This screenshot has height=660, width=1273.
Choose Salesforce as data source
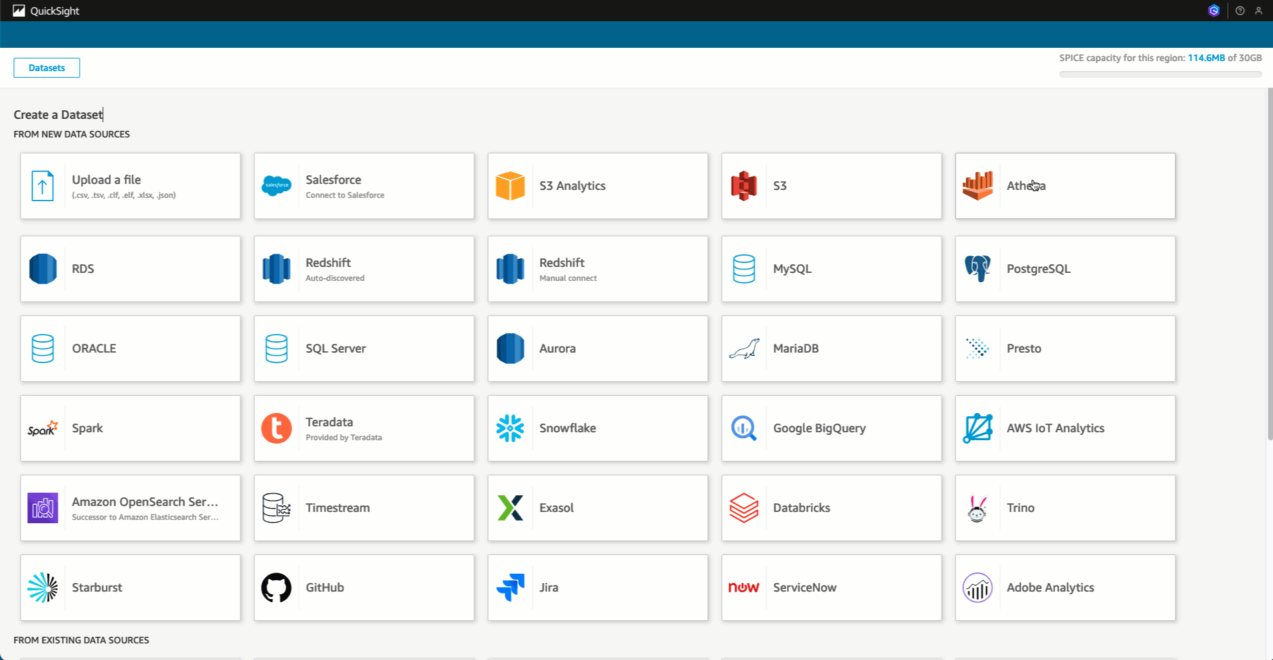coord(333,179)
